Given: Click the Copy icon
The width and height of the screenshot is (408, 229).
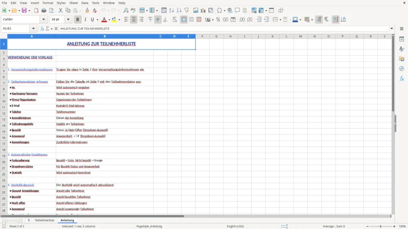Looking at the screenshot, I should click(x=68, y=10).
